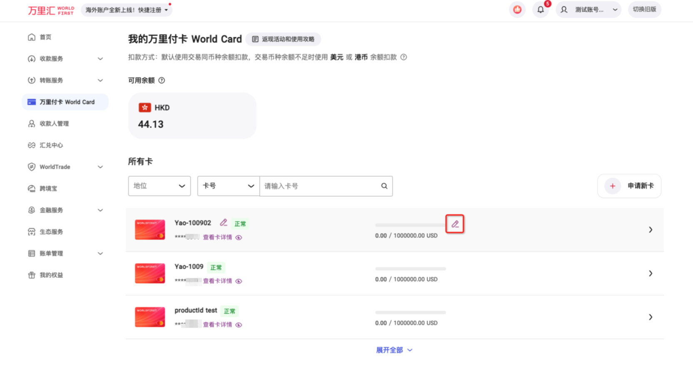Click 查看卡详情 for Yao-1009

[217, 281]
